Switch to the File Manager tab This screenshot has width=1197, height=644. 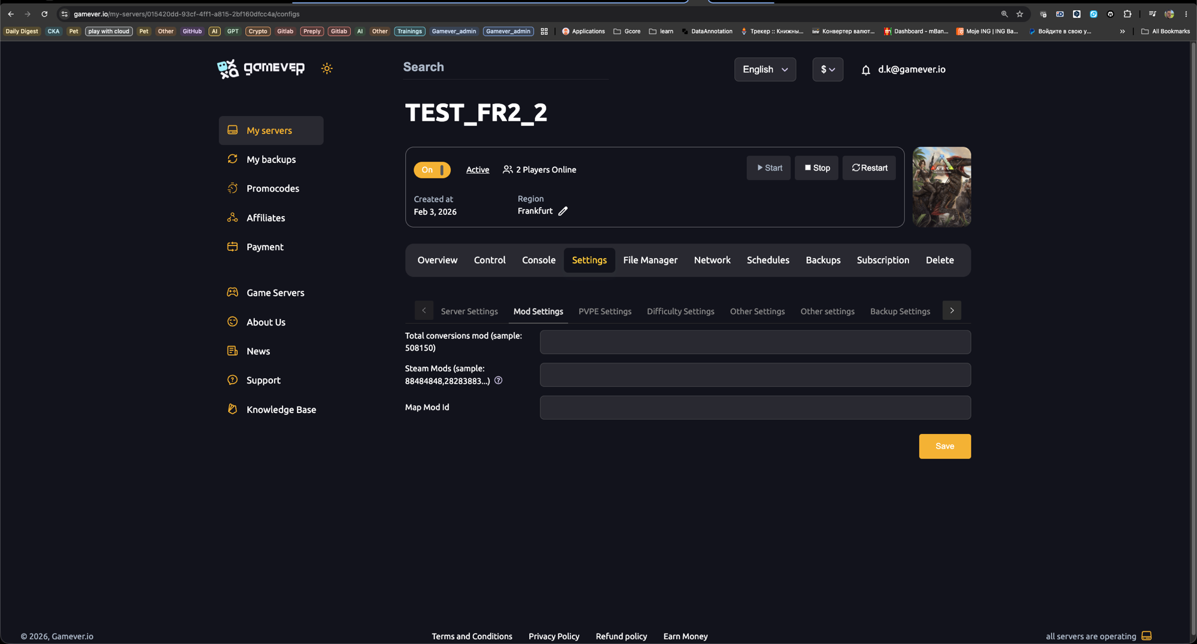pos(650,260)
